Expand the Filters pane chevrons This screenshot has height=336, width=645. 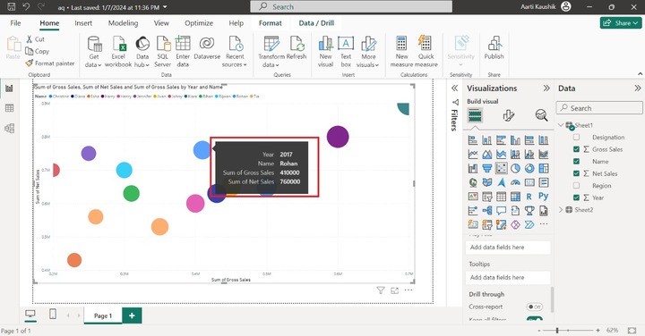[x=454, y=88]
